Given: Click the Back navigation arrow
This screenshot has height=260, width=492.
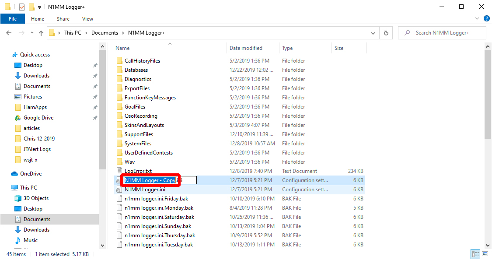Looking at the screenshot, I should [x=9, y=33].
